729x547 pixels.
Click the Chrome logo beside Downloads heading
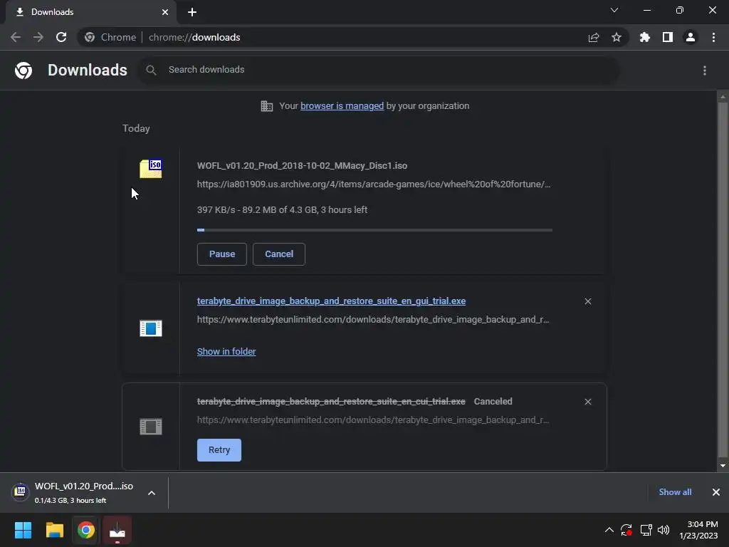23,71
